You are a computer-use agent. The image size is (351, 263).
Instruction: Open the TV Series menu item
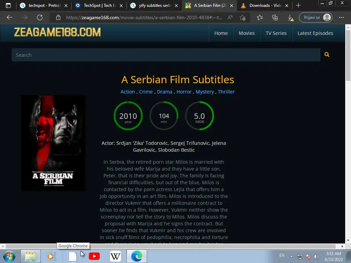pos(276,33)
